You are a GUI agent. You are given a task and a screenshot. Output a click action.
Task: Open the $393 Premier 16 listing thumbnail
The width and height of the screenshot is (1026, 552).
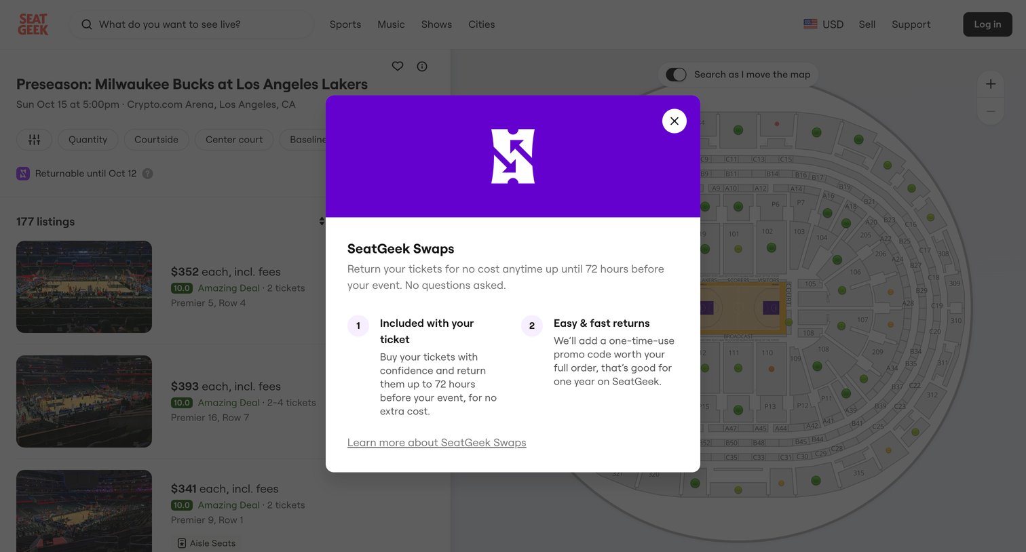84,401
